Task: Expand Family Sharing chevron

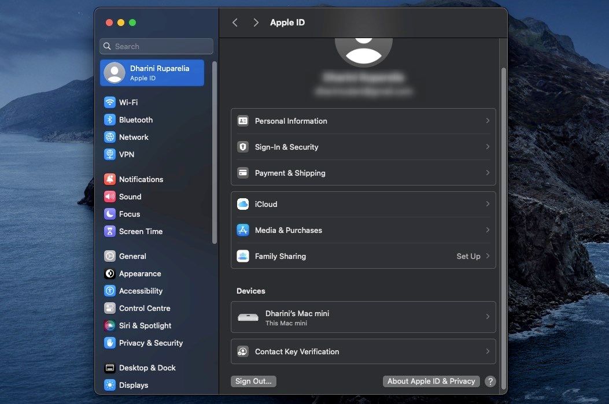Action: coord(488,255)
